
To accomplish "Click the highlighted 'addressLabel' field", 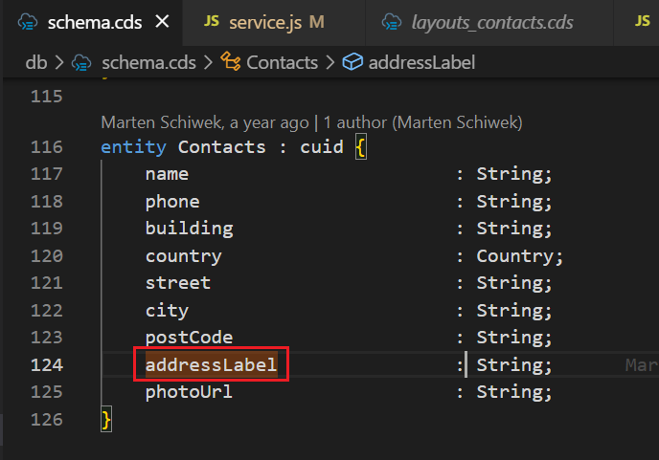I will pos(211,364).
